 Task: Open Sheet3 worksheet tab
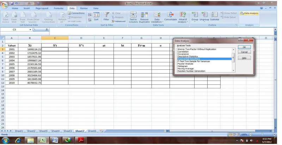[x=68, y=131]
